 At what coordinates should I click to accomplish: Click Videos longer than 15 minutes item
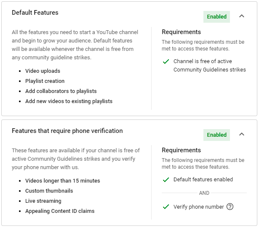coord(62,181)
